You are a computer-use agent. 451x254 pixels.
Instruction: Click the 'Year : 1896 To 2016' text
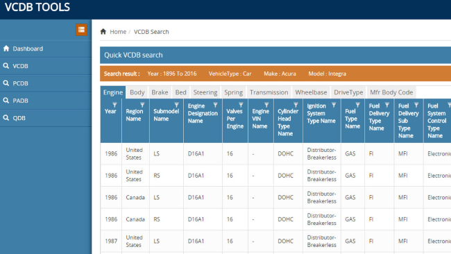[172, 74]
